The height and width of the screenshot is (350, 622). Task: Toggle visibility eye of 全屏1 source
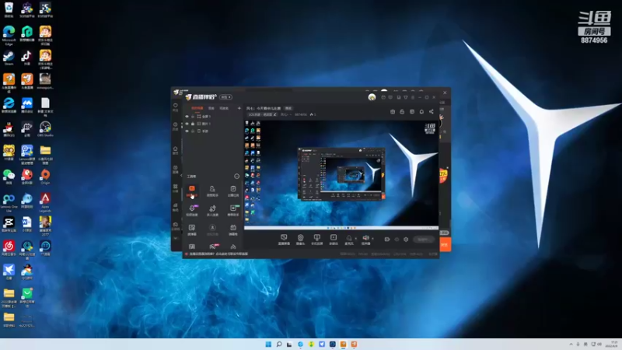[187, 117]
